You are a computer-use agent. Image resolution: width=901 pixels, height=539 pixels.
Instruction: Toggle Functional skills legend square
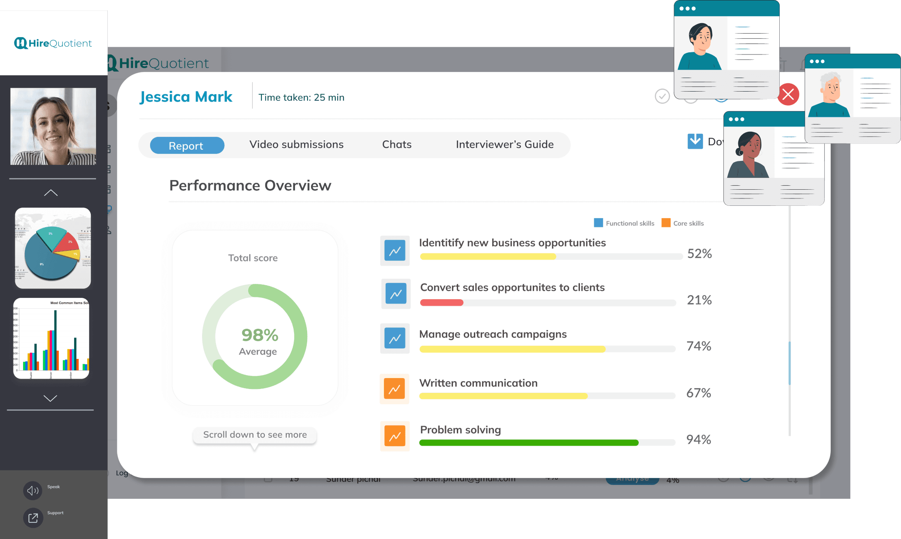[598, 223]
